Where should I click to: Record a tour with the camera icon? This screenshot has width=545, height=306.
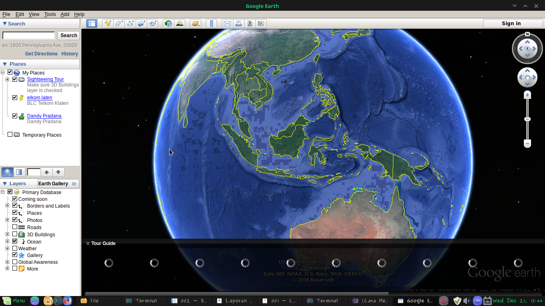pos(152,24)
